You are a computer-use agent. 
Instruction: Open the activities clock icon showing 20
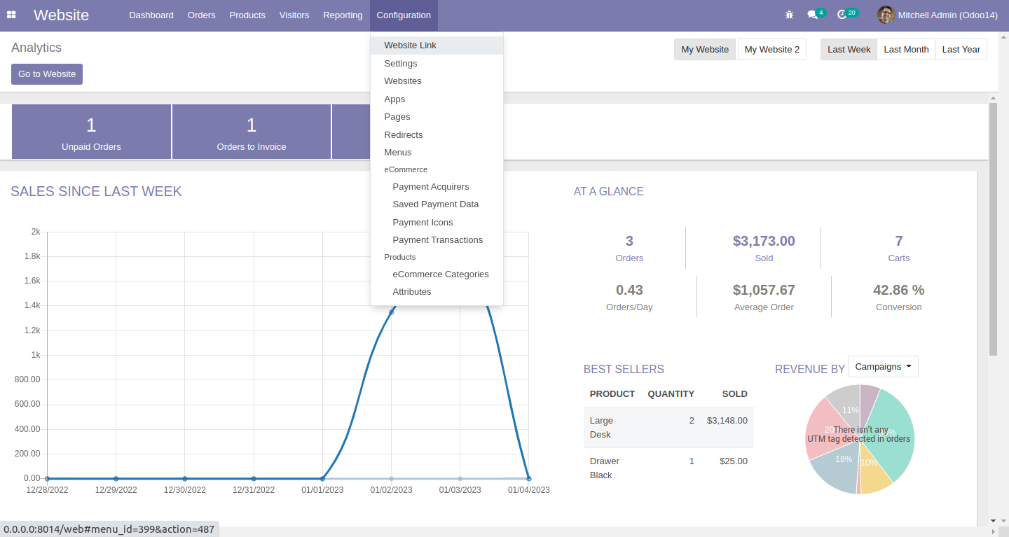[842, 14]
